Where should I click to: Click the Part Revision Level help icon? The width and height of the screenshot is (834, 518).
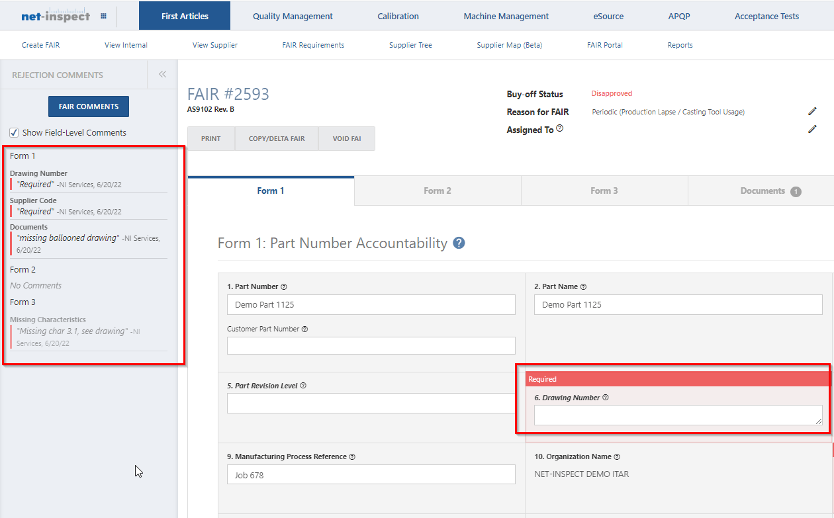[x=303, y=385]
